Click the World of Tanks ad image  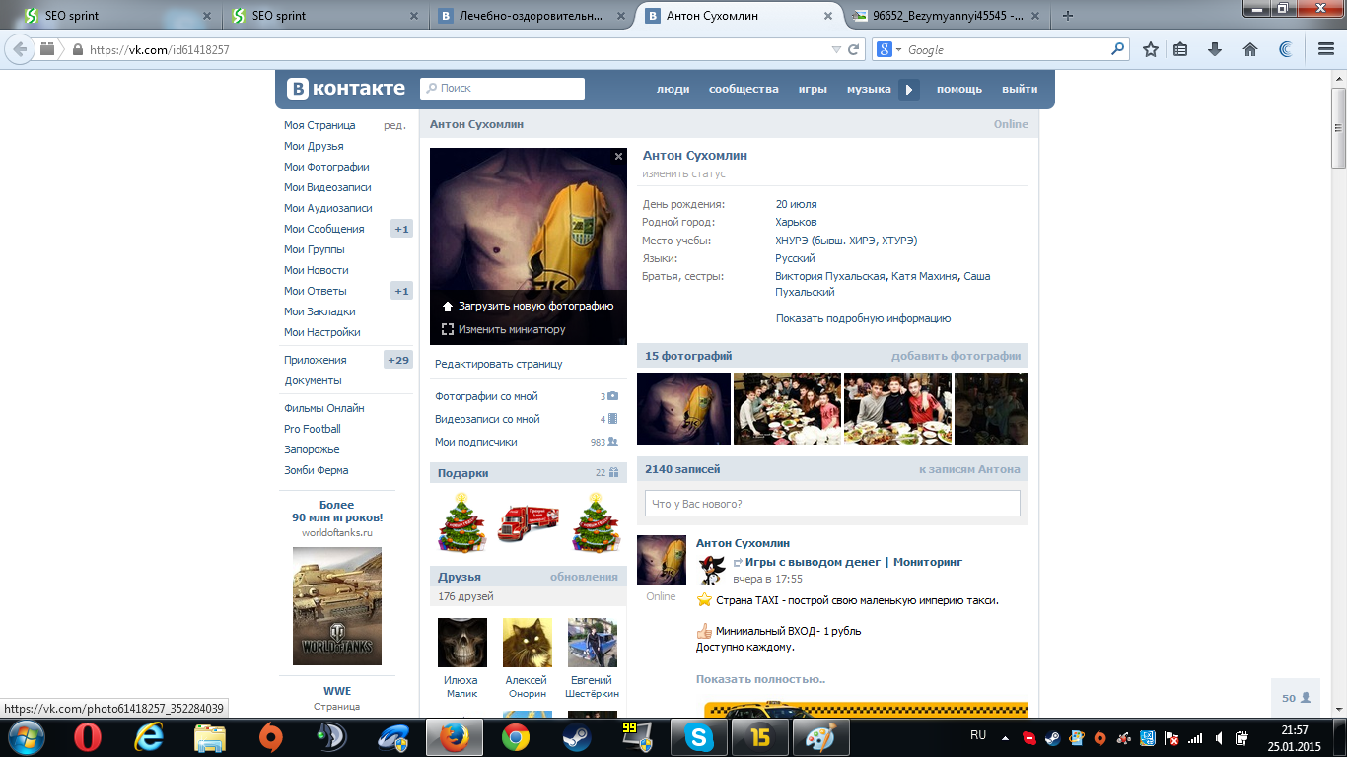pyautogui.click(x=337, y=606)
